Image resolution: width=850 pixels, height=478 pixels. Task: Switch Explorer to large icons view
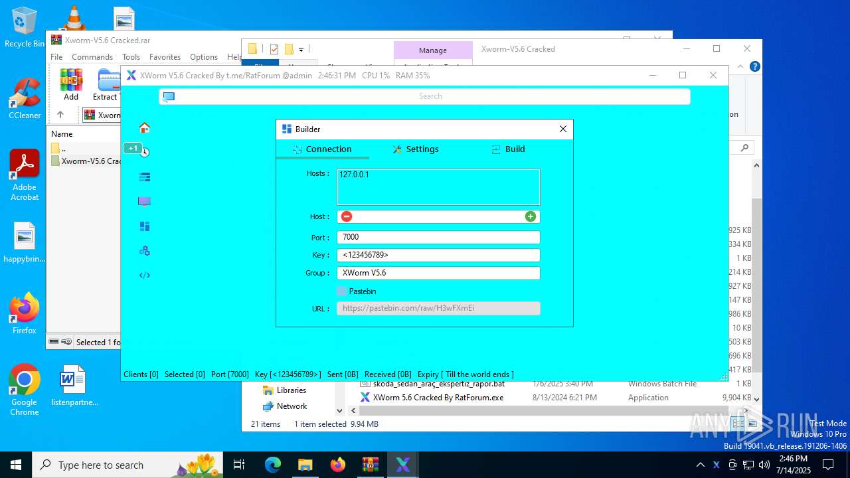pyautogui.click(x=752, y=424)
